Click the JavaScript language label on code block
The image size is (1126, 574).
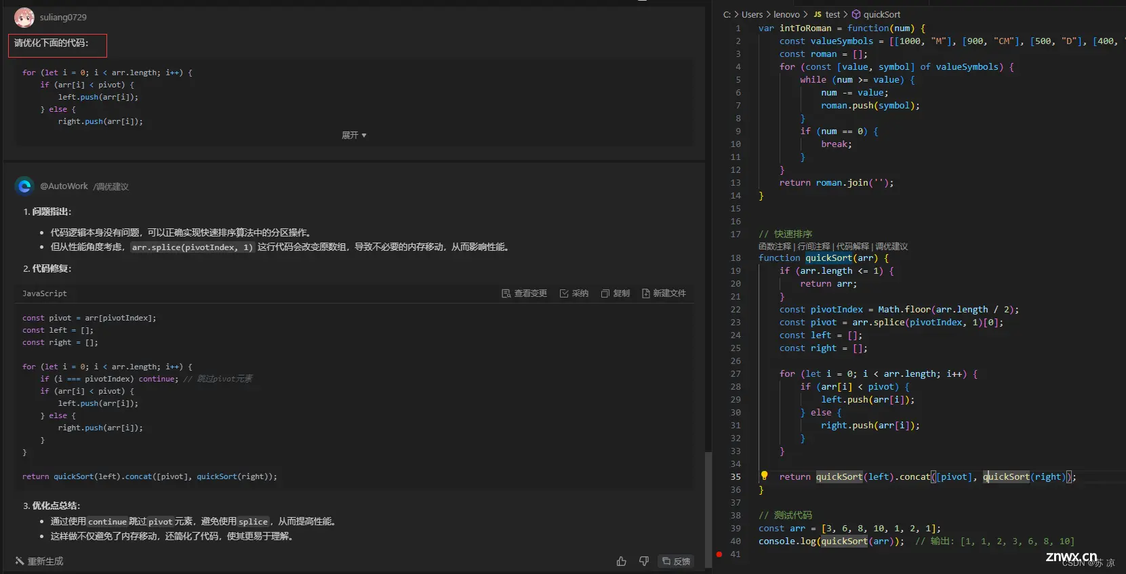point(44,293)
